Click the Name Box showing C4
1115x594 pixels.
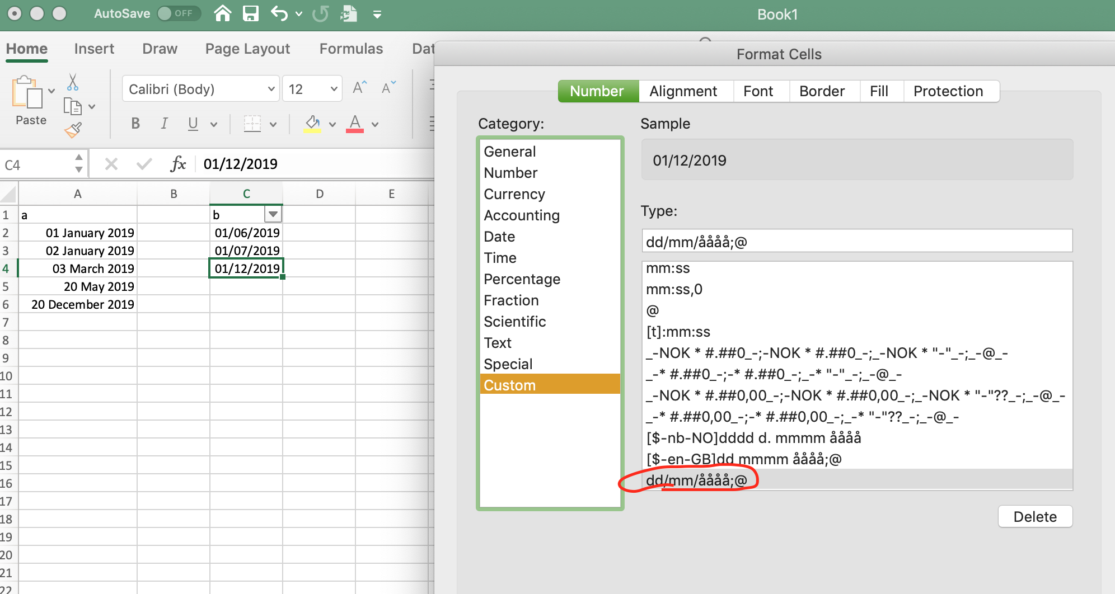(37, 164)
